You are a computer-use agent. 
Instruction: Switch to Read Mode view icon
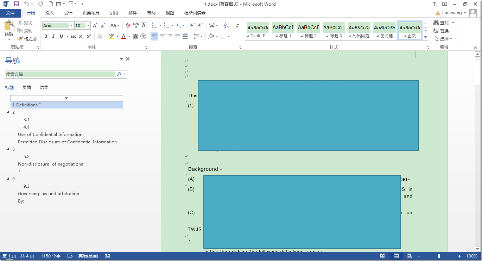point(382,256)
